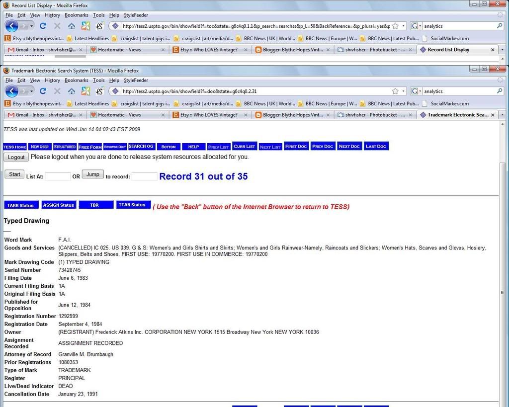This screenshot has height=407, width=509.
Task: Click the TESS Home button
Action: (15, 147)
